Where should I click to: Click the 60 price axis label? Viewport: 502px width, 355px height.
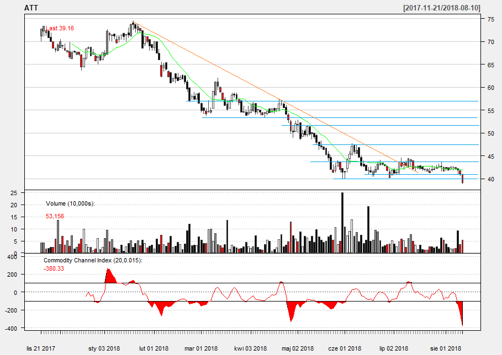pos(490,88)
